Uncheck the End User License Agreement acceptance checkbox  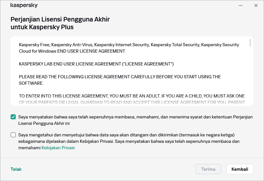tap(13, 117)
